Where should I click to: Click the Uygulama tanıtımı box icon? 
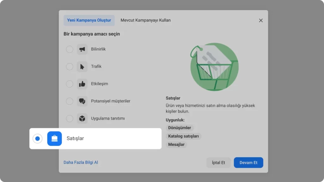(x=82, y=118)
